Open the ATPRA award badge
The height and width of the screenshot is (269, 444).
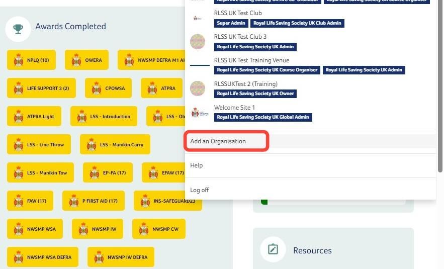162,88
